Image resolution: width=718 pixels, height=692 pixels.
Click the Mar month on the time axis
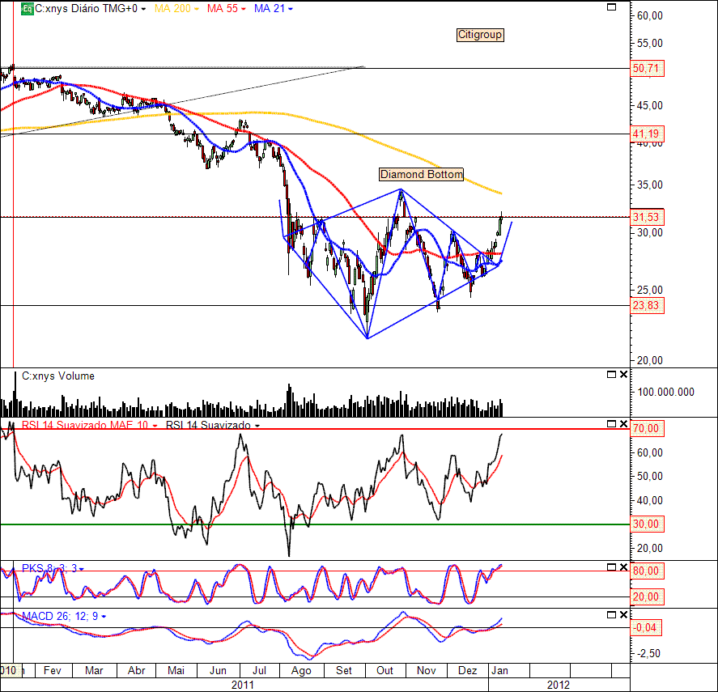click(x=94, y=670)
